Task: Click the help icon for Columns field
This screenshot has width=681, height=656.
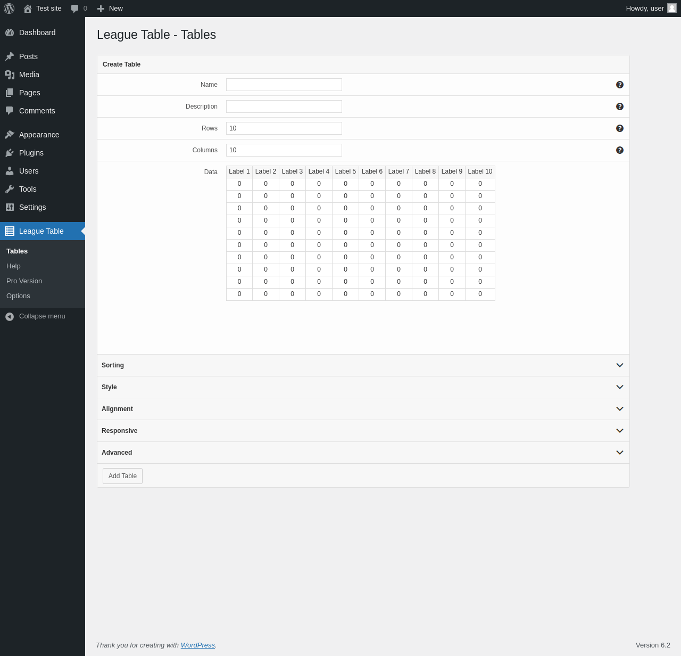Action: pos(620,150)
